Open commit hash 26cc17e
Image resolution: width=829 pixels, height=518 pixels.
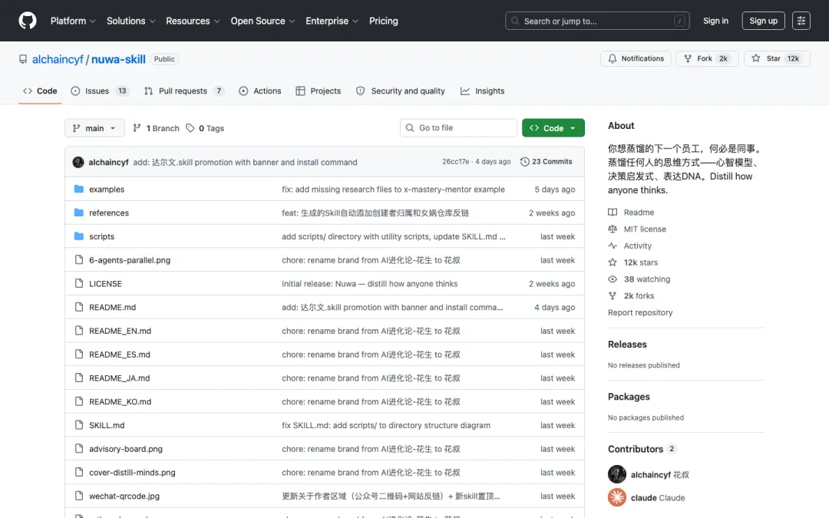tap(455, 162)
